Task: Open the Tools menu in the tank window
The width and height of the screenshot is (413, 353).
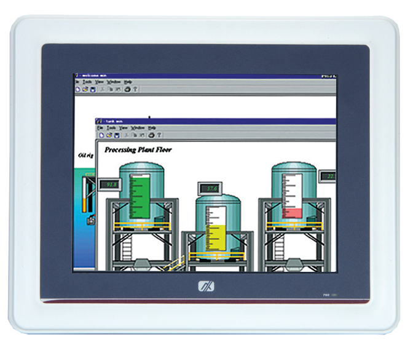Action: pyautogui.click(x=111, y=127)
